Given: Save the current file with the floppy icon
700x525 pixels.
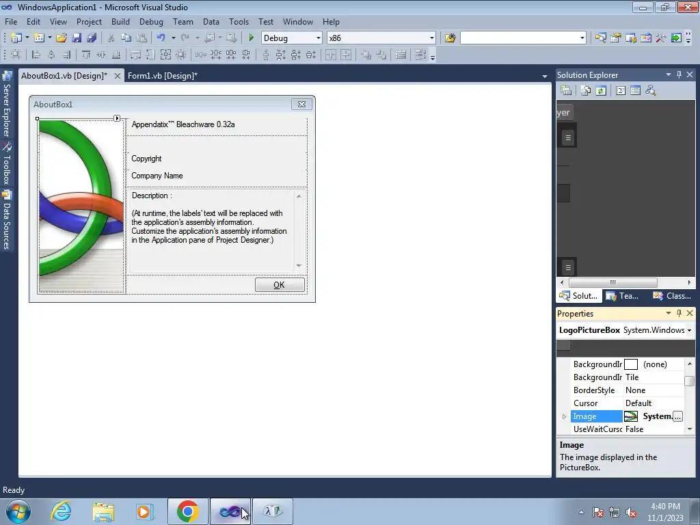Looking at the screenshot, I should pyautogui.click(x=77, y=38).
